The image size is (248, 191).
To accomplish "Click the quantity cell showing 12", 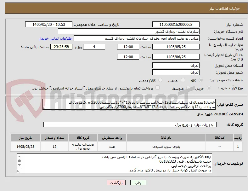I will pos(54,147).
